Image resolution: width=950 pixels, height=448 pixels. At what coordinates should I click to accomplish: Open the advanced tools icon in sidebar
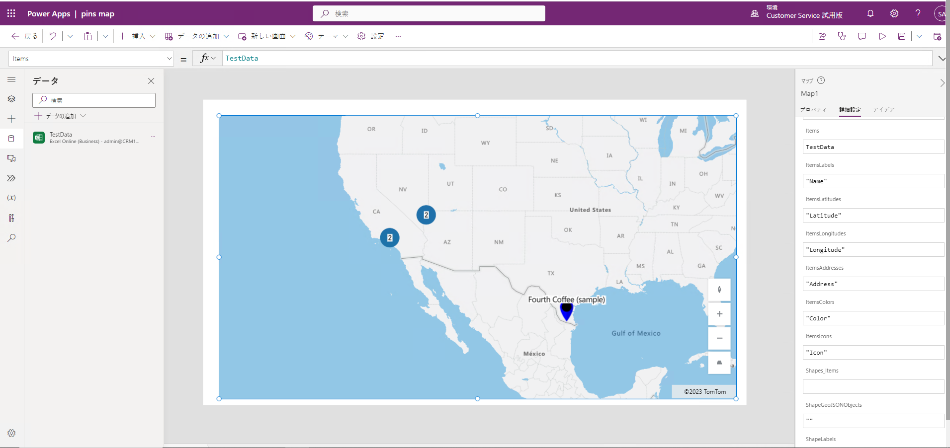pyautogui.click(x=11, y=218)
